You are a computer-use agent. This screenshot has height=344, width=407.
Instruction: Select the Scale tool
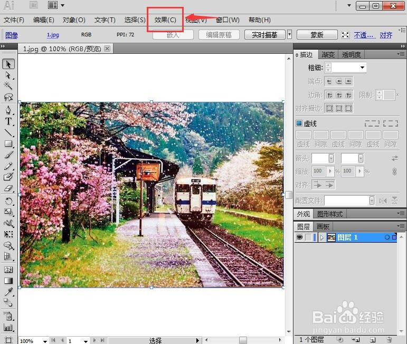coord(8,212)
